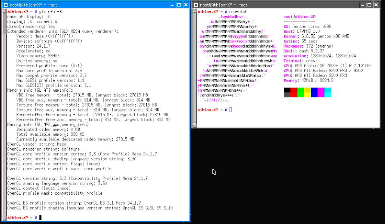385x224 pixels.
Task: Click the 'Memory: 43MiB / 999MiB' line
Action: (308, 80)
